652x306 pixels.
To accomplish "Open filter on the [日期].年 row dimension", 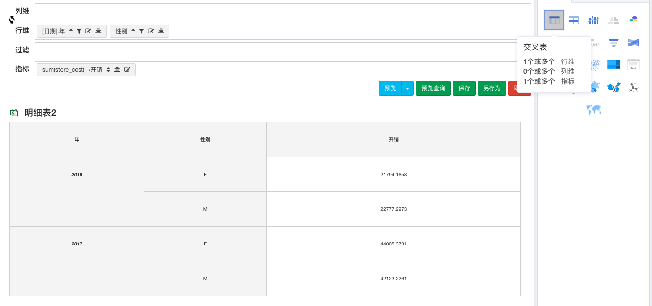I will [x=79, y=31].
